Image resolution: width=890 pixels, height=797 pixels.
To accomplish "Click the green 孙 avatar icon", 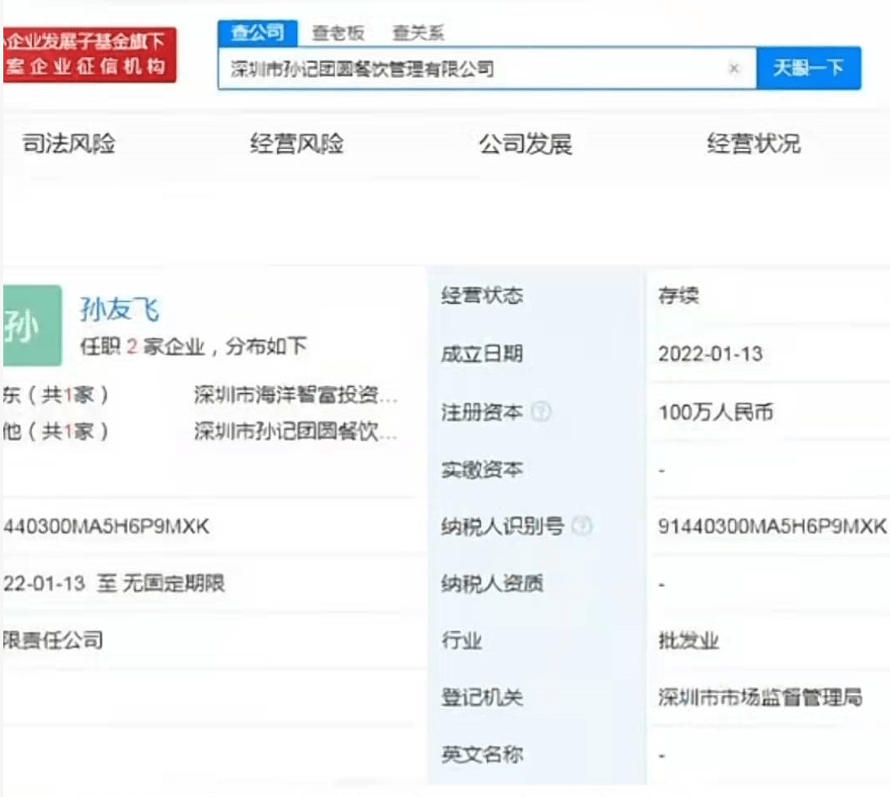I will coord(31,326).
